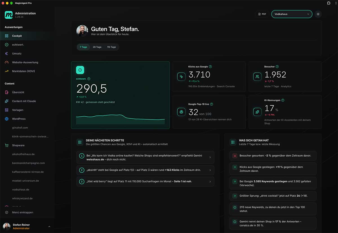
Task: Toggle light/dark theme sun icon
Action: click(x=318, y=14)
